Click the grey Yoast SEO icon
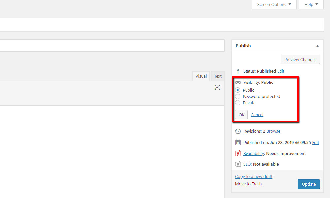The image size is (330, 198). 238,164
